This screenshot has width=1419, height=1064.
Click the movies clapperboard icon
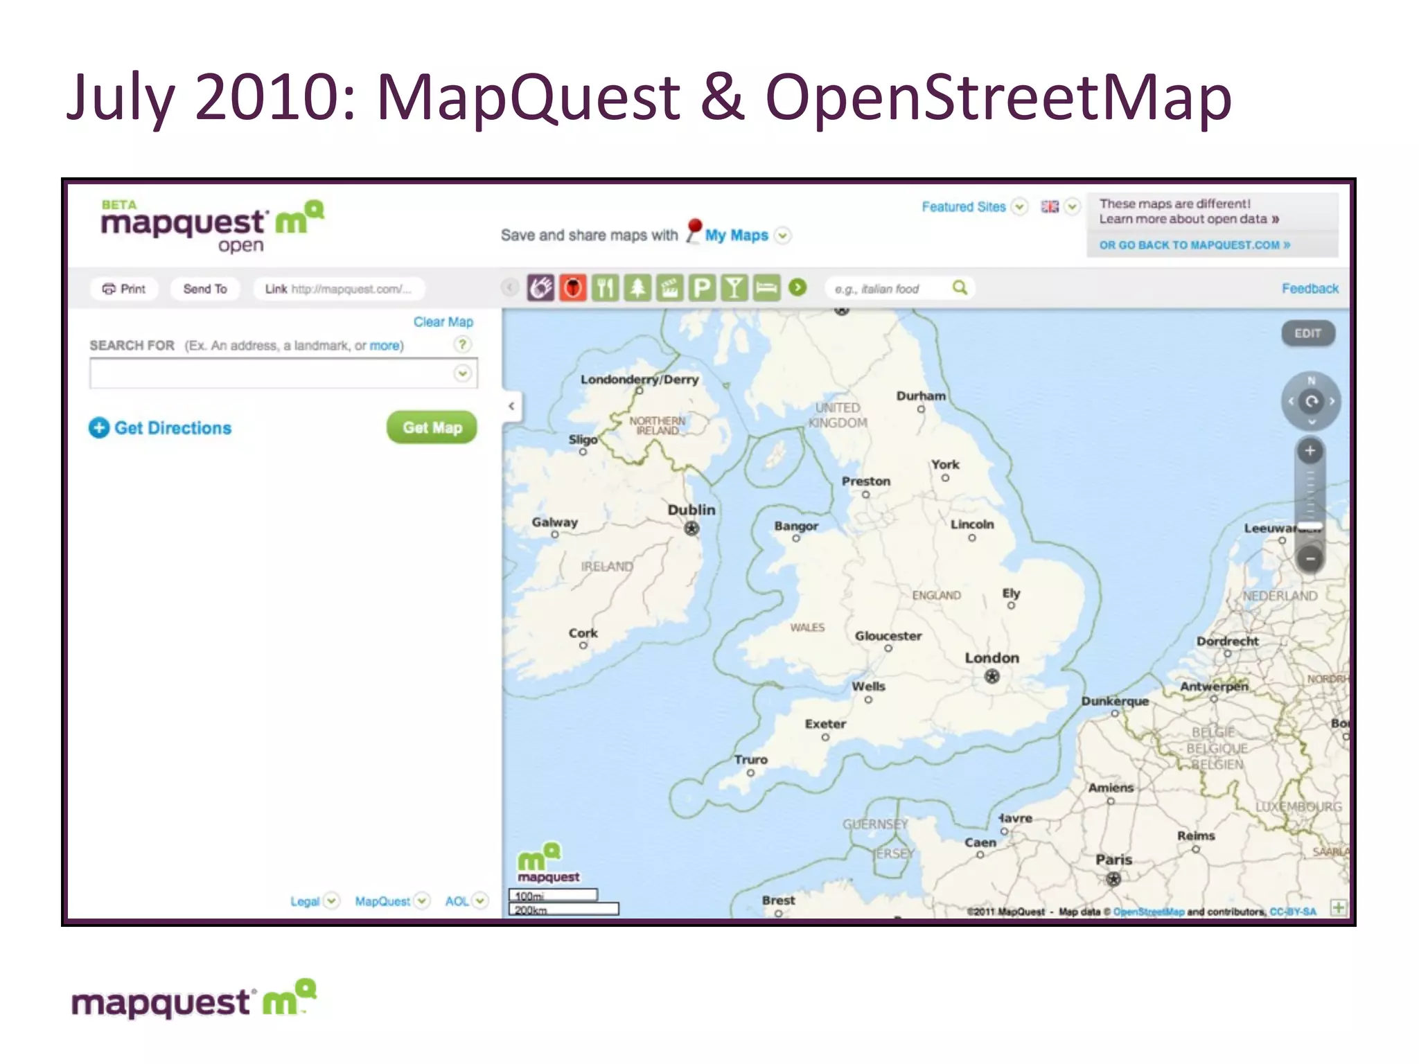669,287
